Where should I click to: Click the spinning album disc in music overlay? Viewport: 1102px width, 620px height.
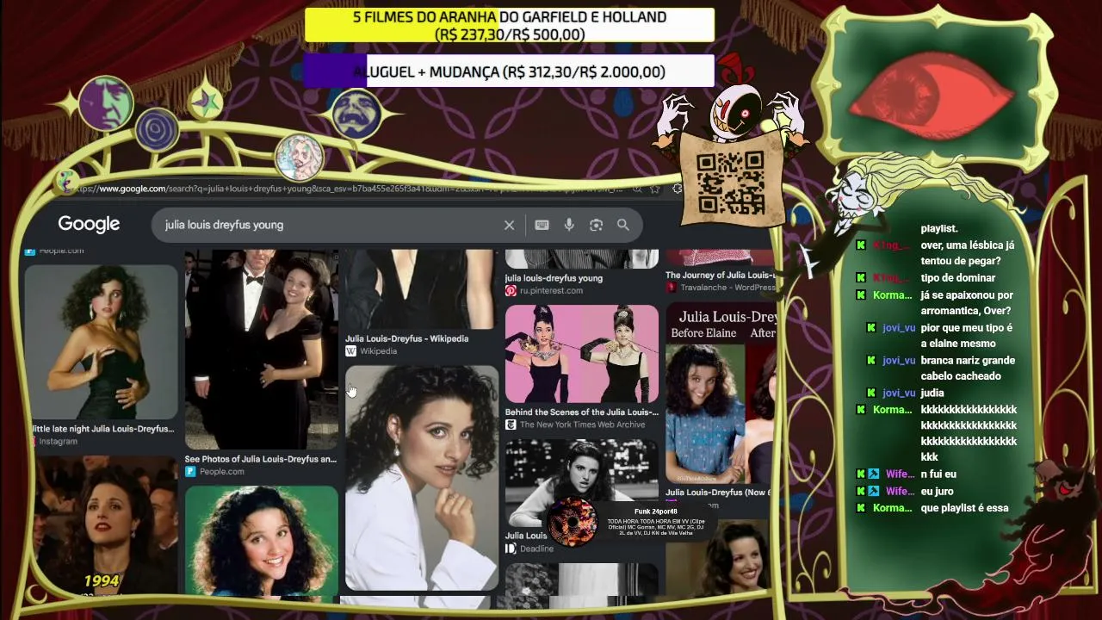[x=573, y=522]
